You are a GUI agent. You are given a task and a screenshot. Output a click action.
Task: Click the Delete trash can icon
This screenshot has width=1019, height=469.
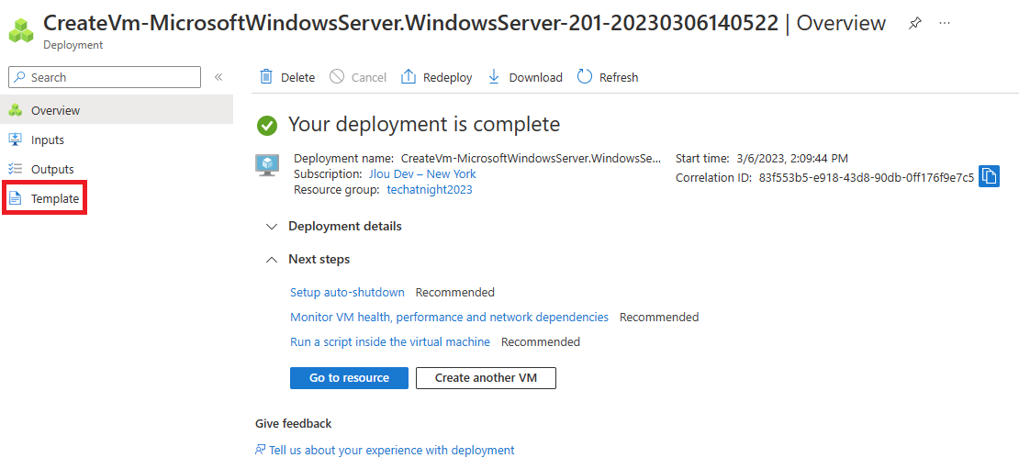(266, 77)
